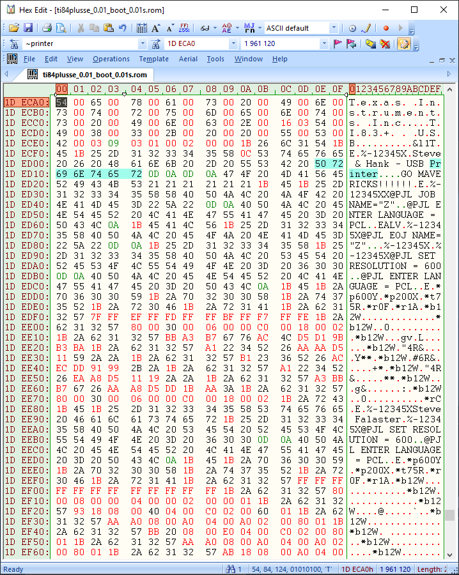Clear highlights with the red X tag icon
Viewport: 459px width, 575px height.
coord(385,43)
